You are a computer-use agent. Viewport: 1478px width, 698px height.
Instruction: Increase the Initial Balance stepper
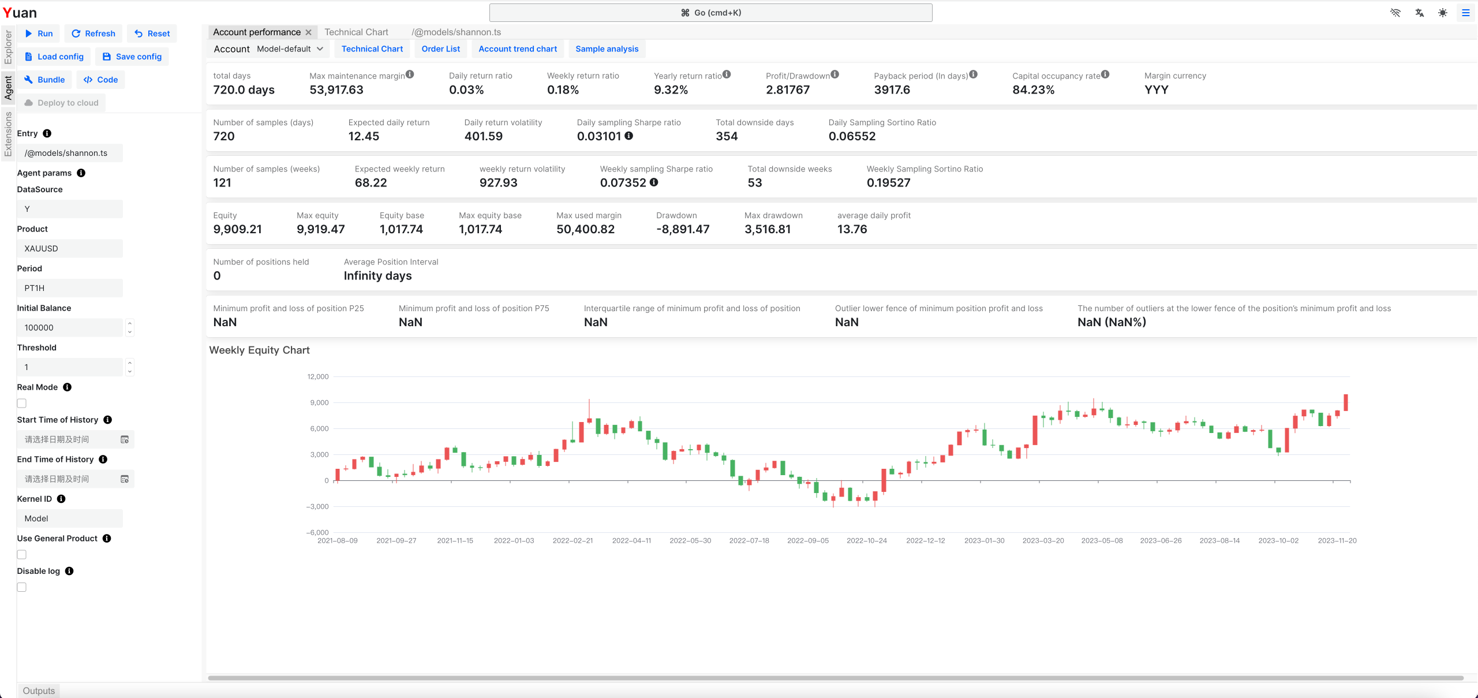pos(130,323)
